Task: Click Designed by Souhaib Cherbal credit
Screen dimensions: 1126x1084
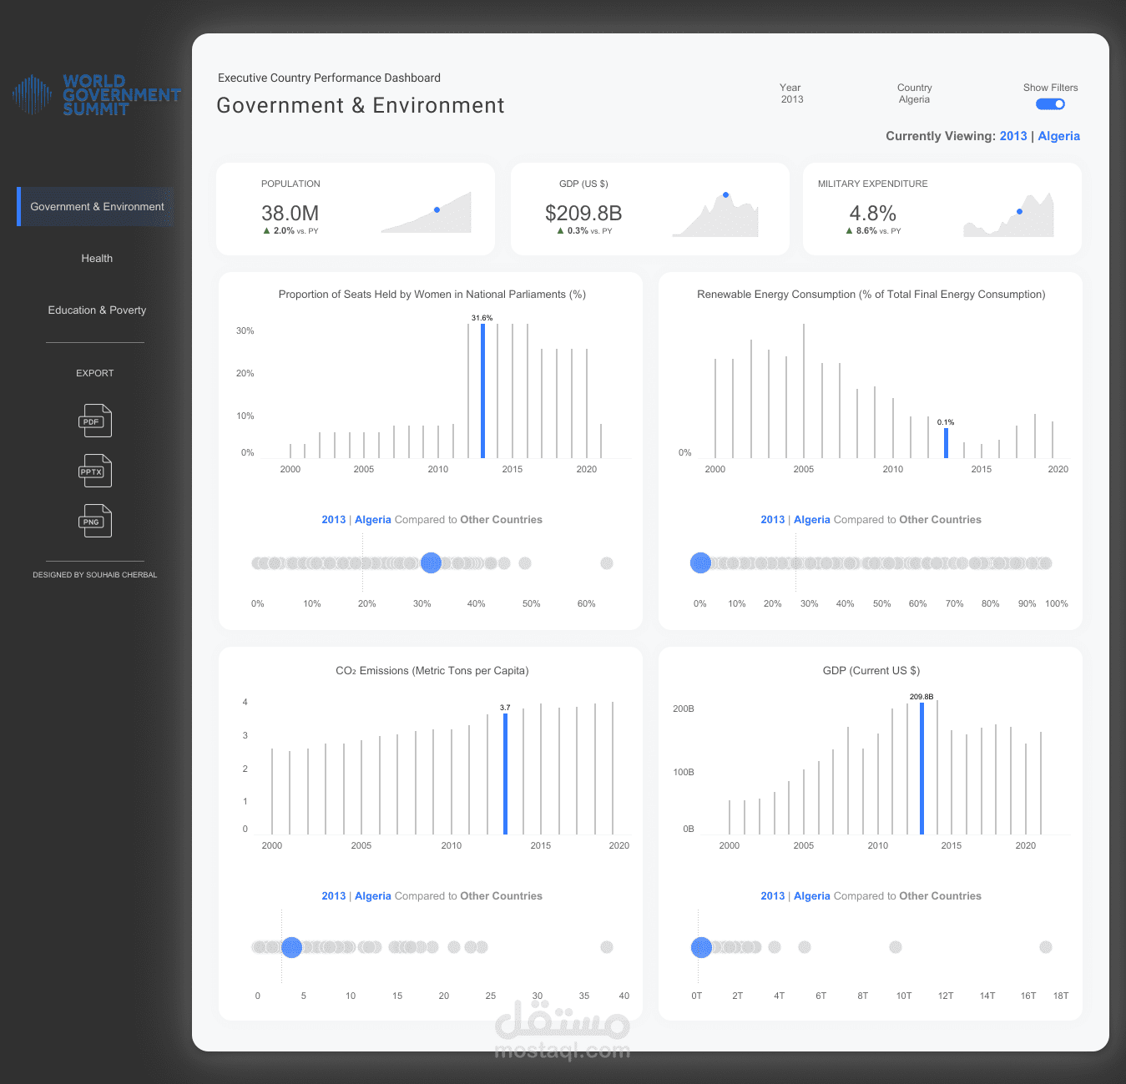Action: (x=95, y=575)
